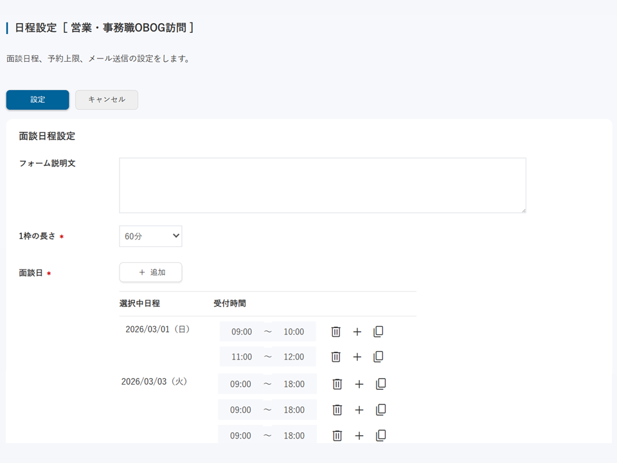This screenshot has width=617, height=463.
Task: Click inside the フォーム説明文 text area
Action: pyautogui.click(x=321, y=185)
